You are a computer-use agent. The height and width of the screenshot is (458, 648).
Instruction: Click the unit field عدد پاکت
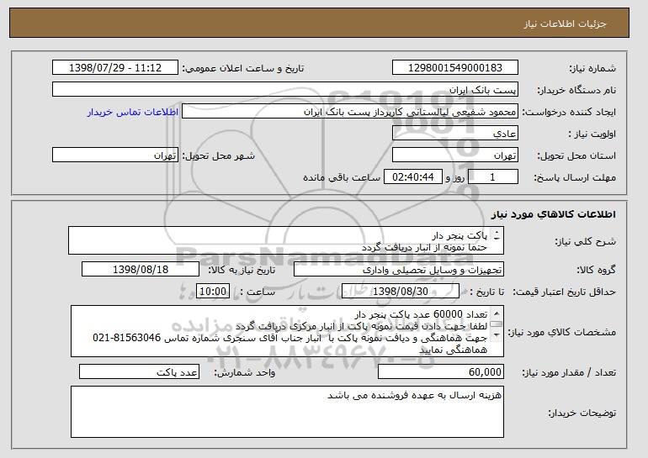coord(139,371)
